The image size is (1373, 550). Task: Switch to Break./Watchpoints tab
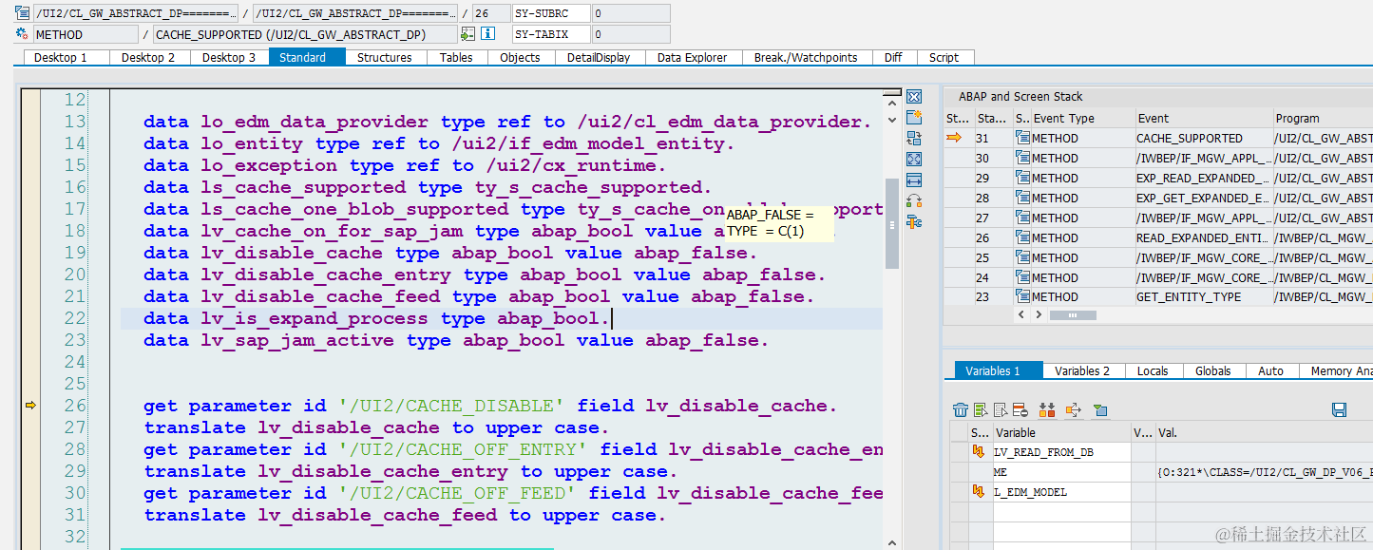[806, 58]
